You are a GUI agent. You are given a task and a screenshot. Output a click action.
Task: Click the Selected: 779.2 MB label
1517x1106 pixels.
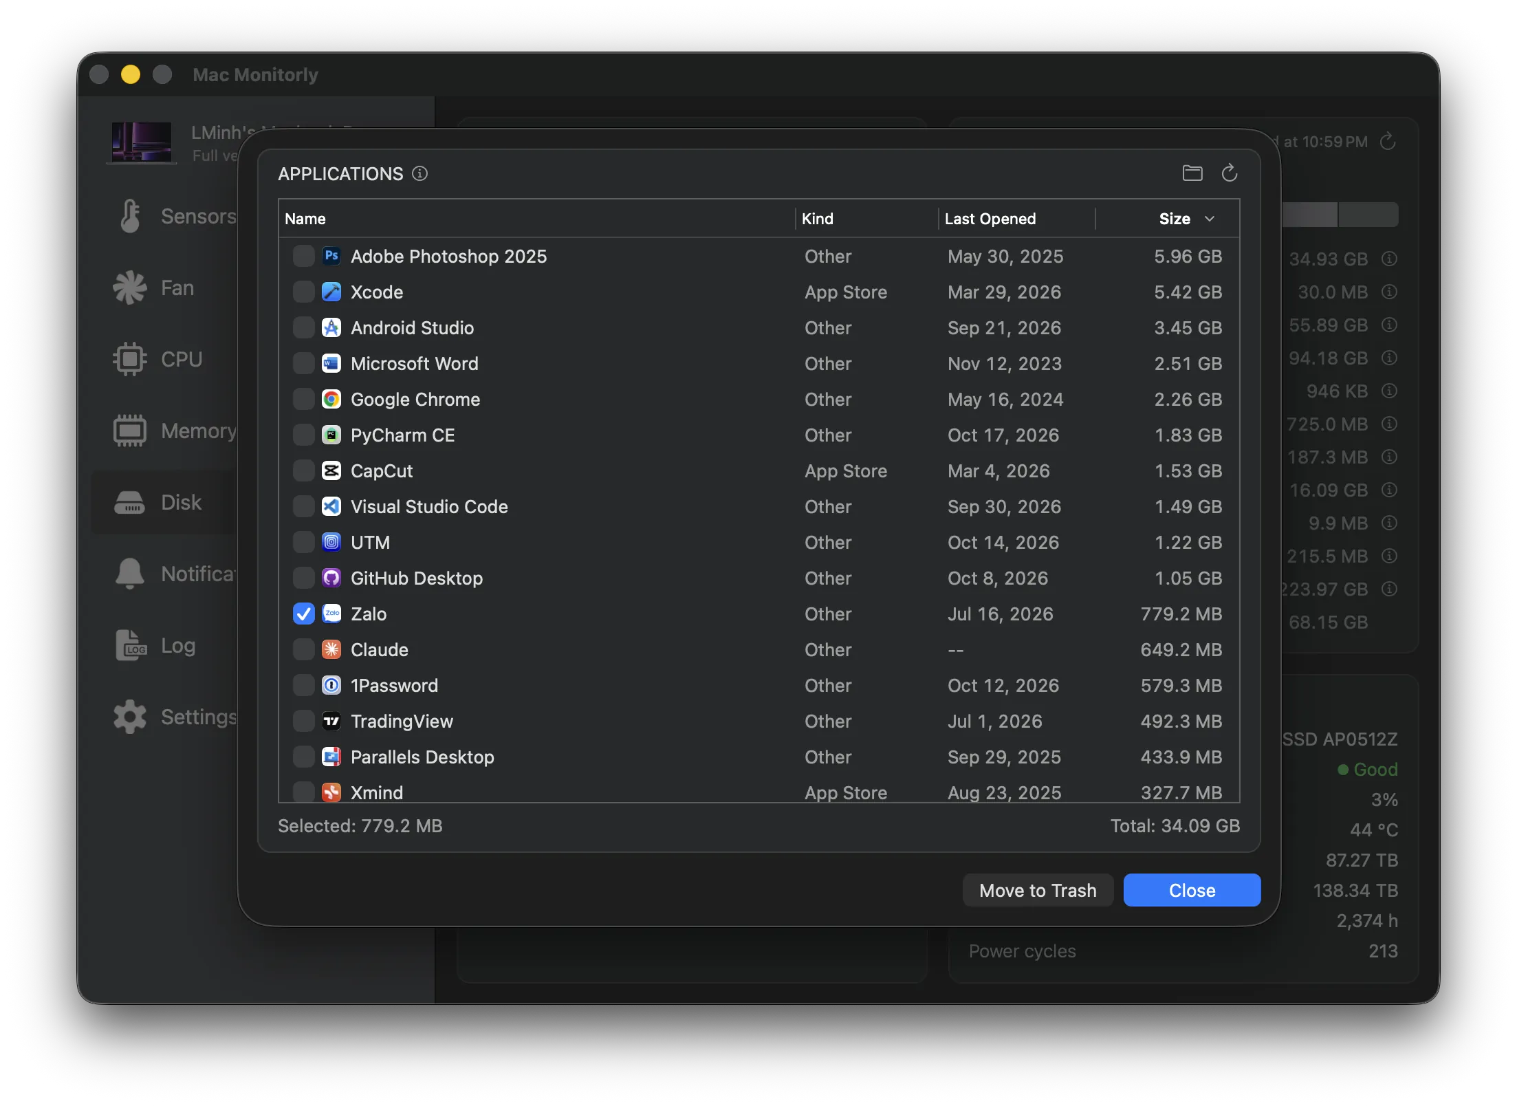360,825
